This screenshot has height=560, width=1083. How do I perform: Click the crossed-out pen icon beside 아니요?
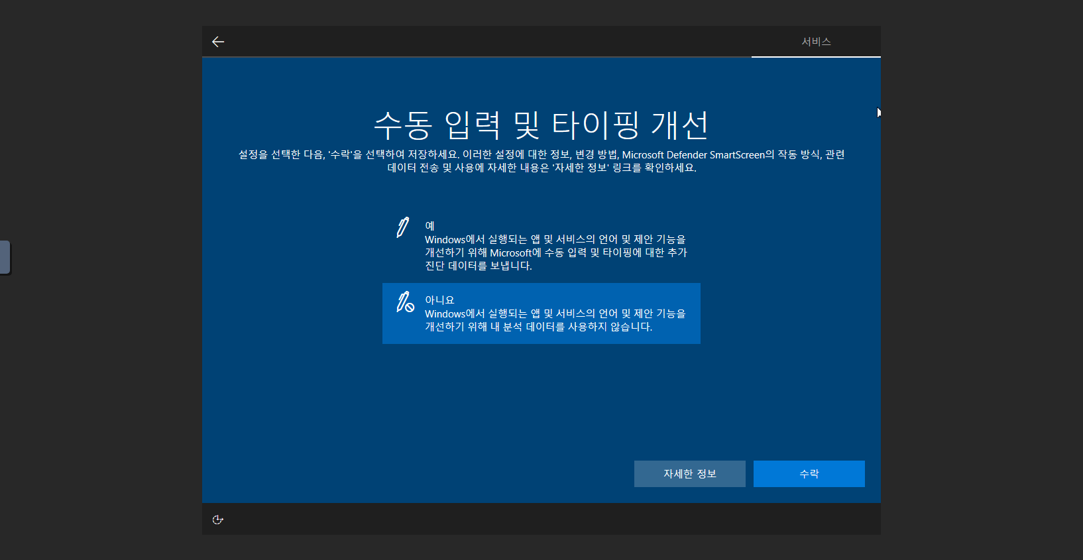pos(405,302)
